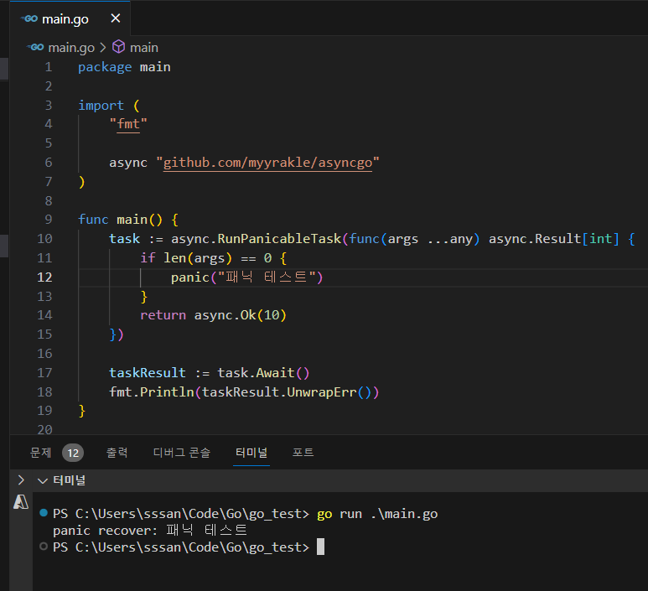Click the problems count badge showing 12
Image resolution: width=648 pixels, height=591 pixels.
pyautogui.click(x=73, y=453)
